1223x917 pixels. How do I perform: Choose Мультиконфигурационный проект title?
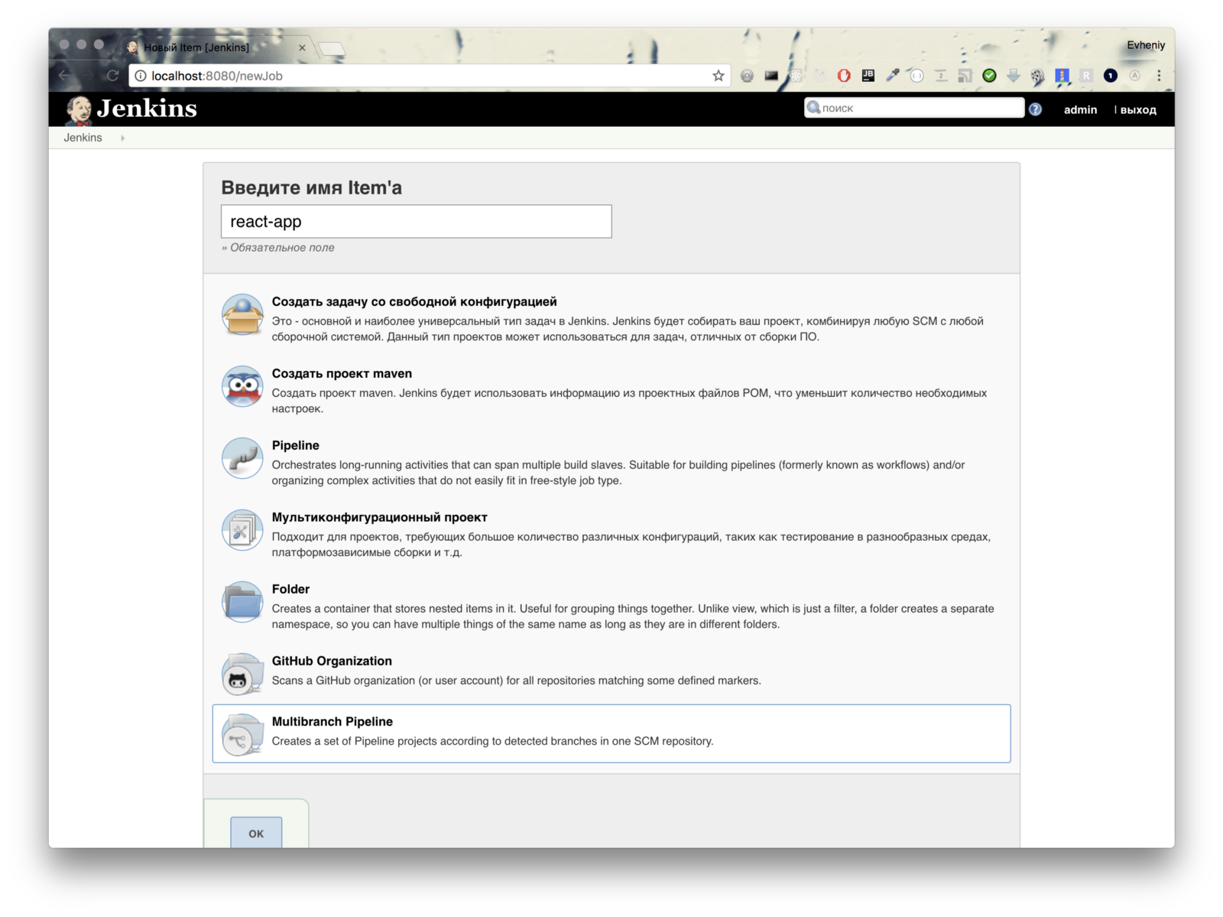tap(380, 517)
